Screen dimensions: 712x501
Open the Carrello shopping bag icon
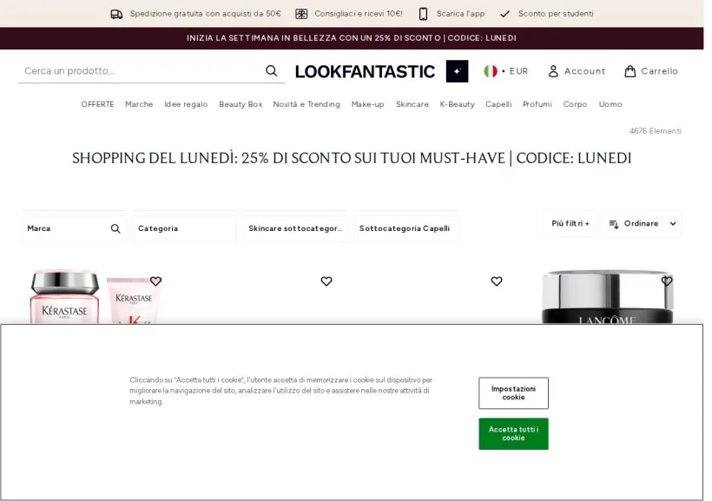(x=630, y=71)
